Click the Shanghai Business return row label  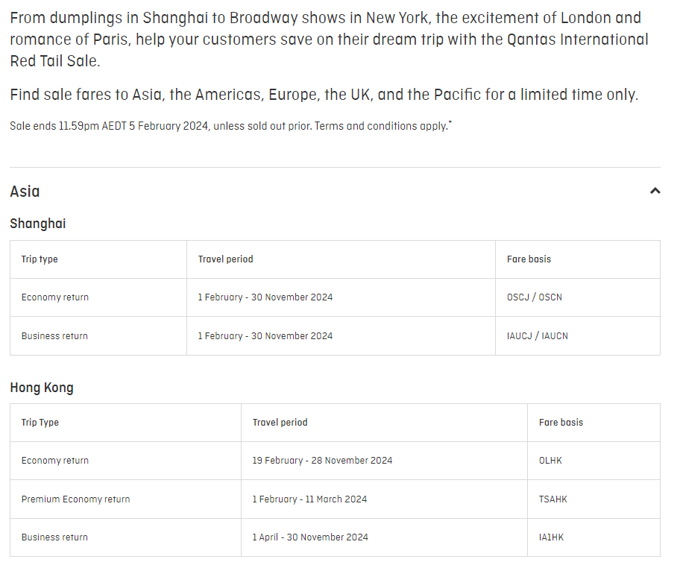[x=54, y=336]
